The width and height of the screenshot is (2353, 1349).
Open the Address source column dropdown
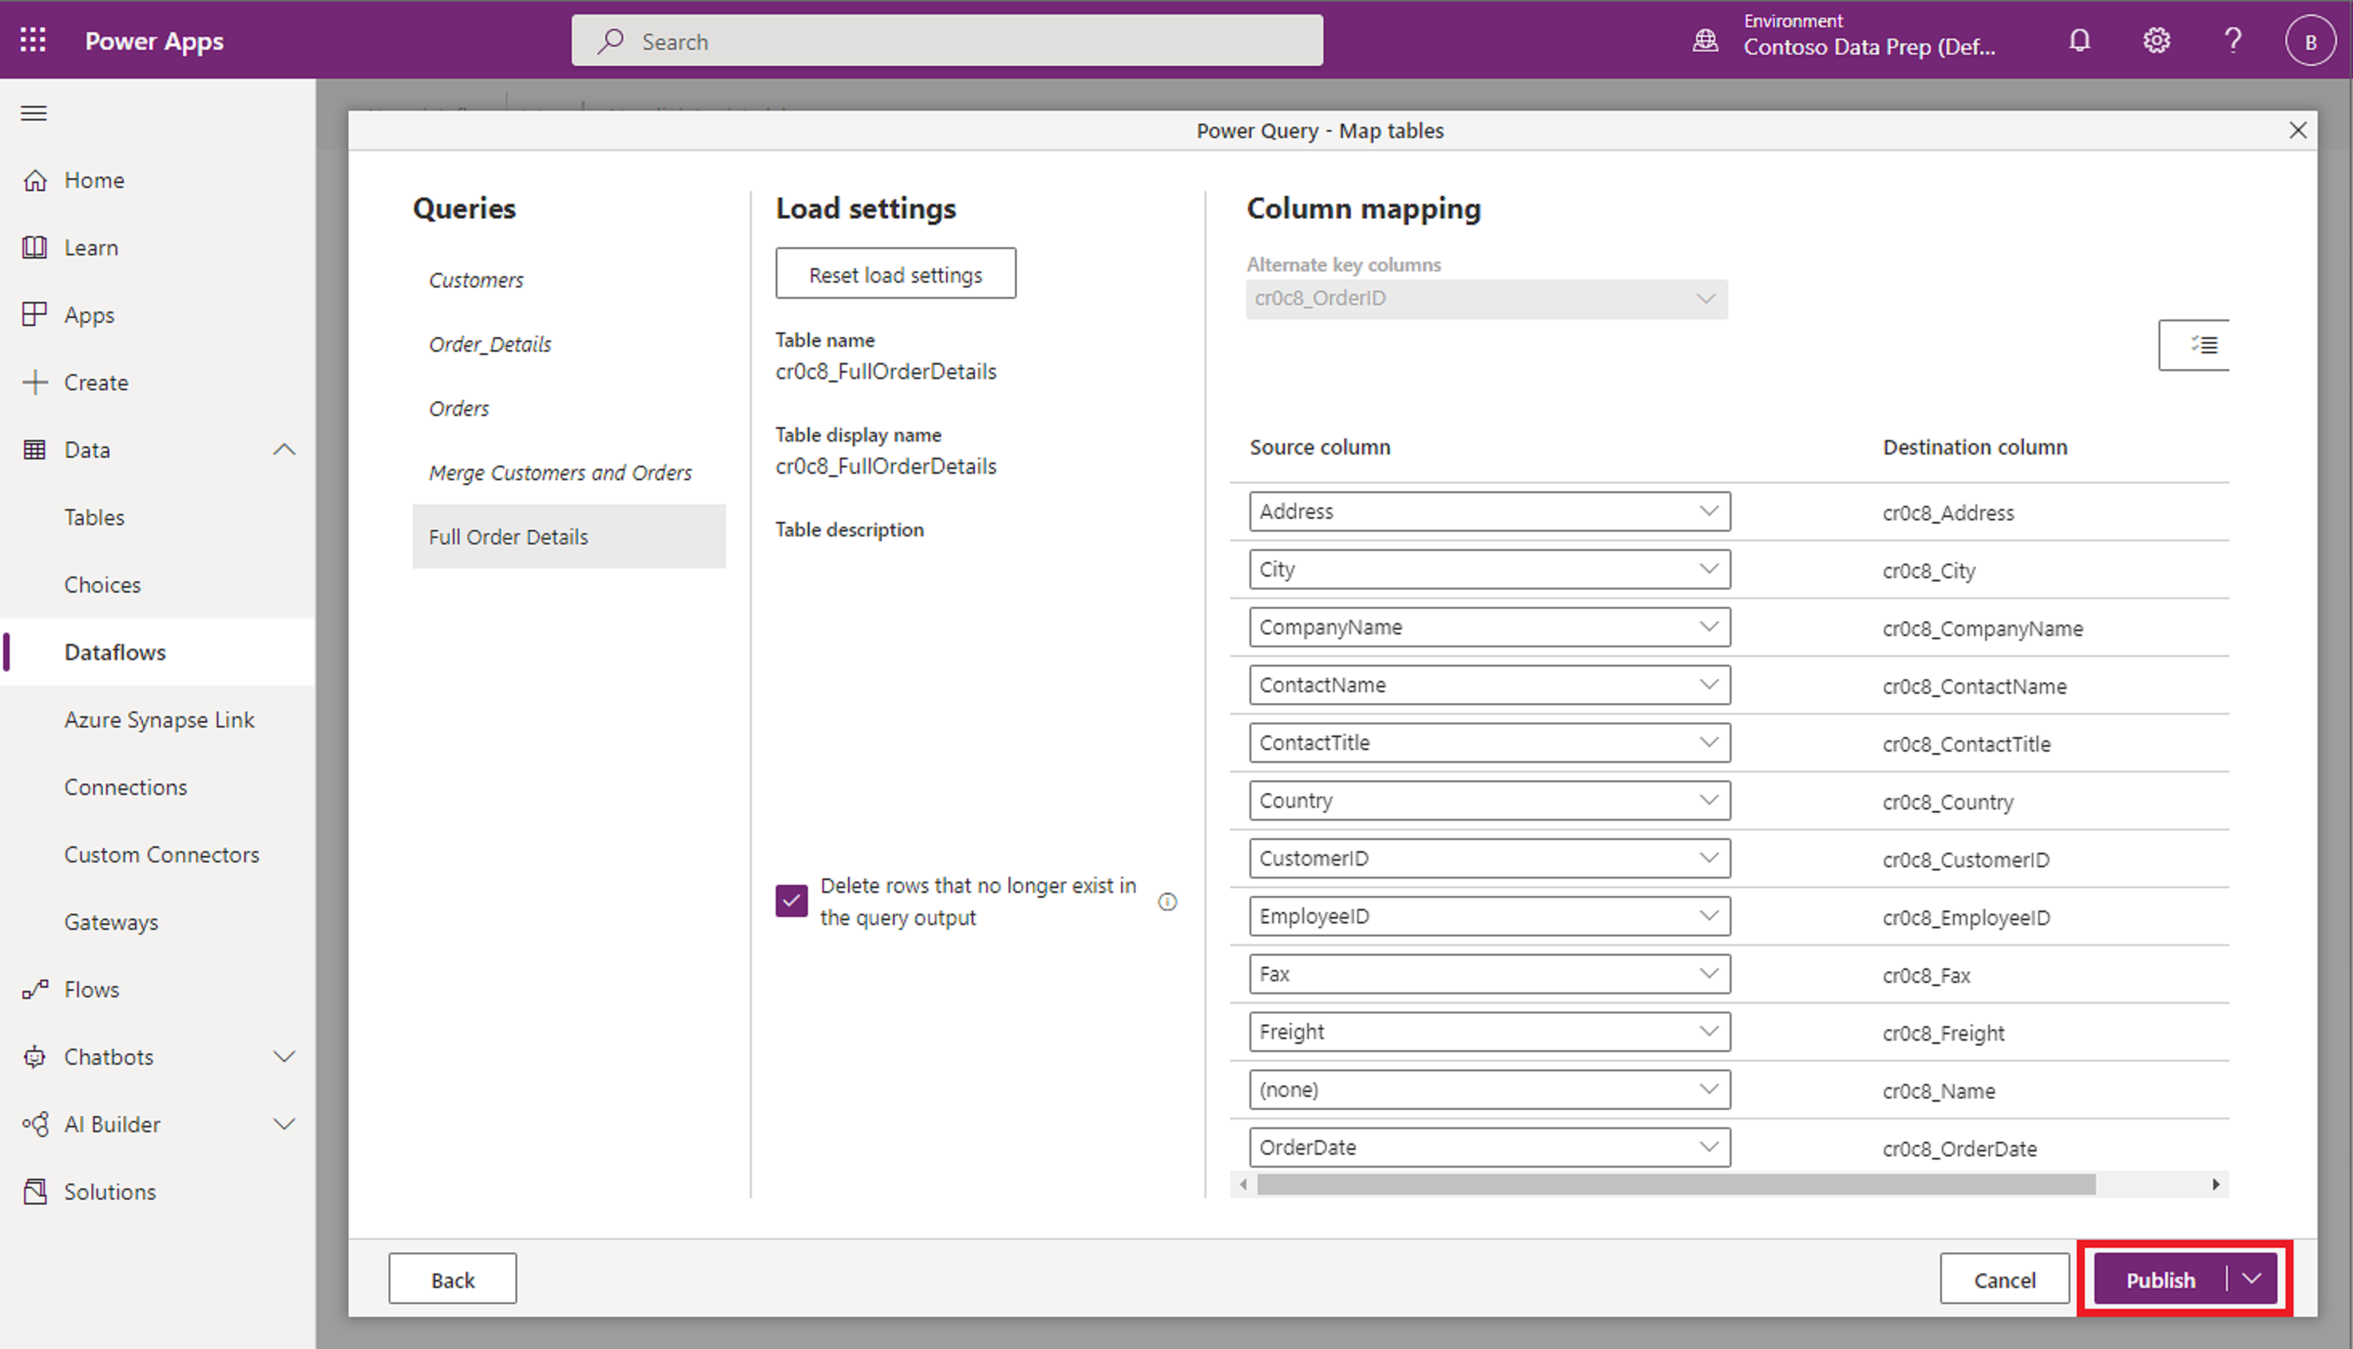pos(1489,511)
